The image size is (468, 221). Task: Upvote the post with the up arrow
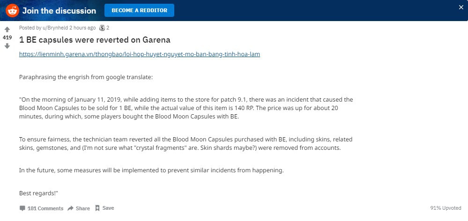[7, 29]
